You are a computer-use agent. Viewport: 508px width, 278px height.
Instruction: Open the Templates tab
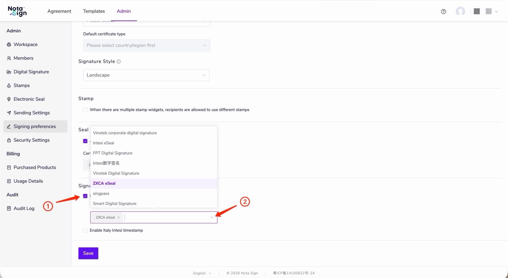(x=94, y=11)
